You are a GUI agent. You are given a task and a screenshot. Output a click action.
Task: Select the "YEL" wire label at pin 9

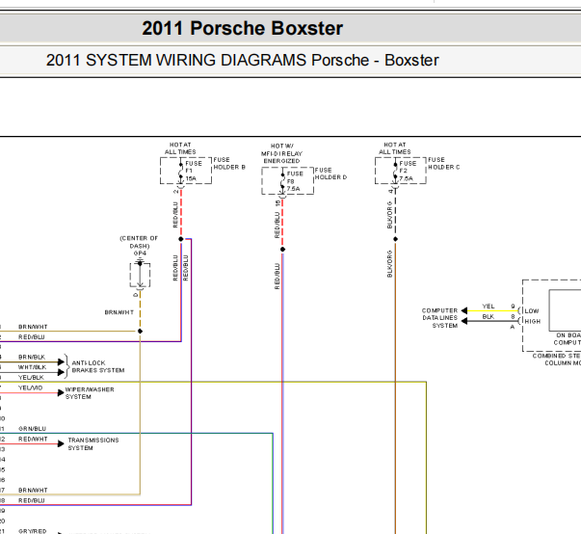(489, 307)
